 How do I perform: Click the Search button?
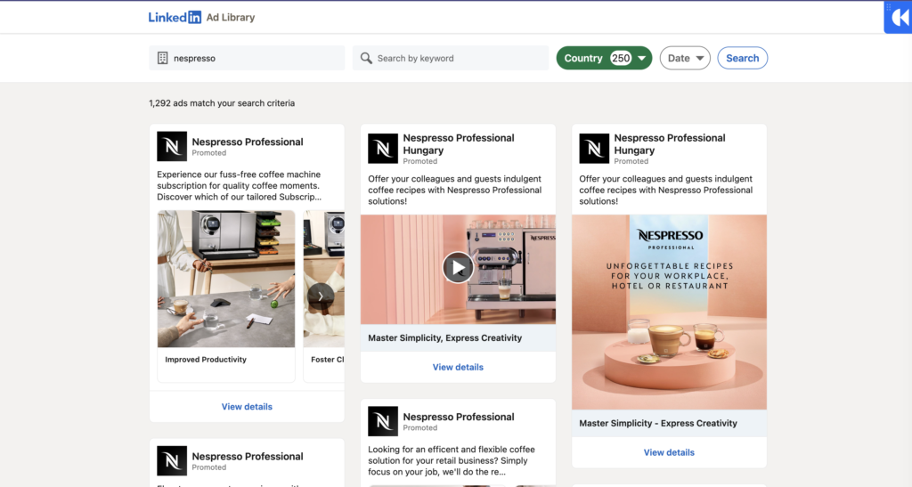point(742,58)
